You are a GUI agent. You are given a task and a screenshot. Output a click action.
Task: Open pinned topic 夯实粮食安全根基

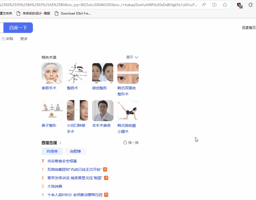click(62, 161)
